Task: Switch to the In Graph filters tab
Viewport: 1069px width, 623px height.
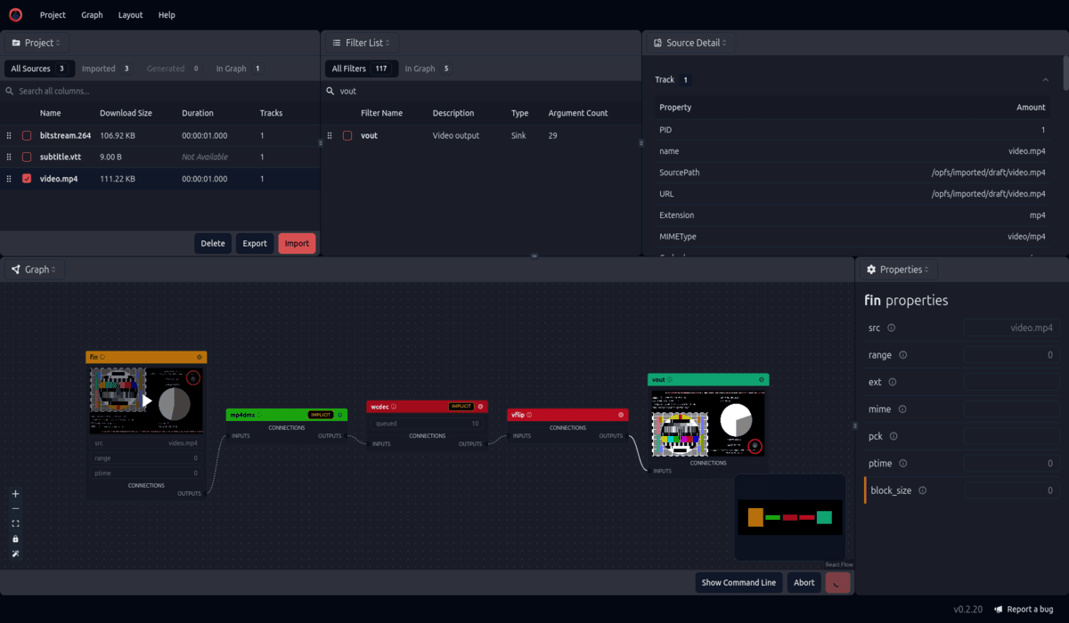Action: [419, 68]
